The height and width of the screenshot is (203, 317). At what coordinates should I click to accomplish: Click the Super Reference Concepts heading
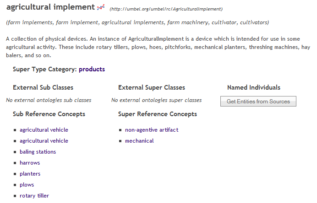158,114
